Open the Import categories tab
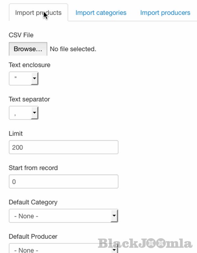This screenshot has width=197, height=253. (x=101, y=13)
